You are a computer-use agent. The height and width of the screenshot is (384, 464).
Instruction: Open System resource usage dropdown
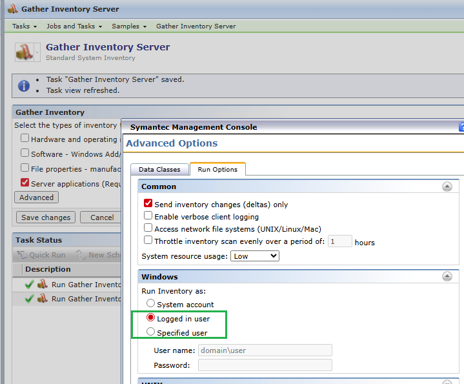click(254, 256)
